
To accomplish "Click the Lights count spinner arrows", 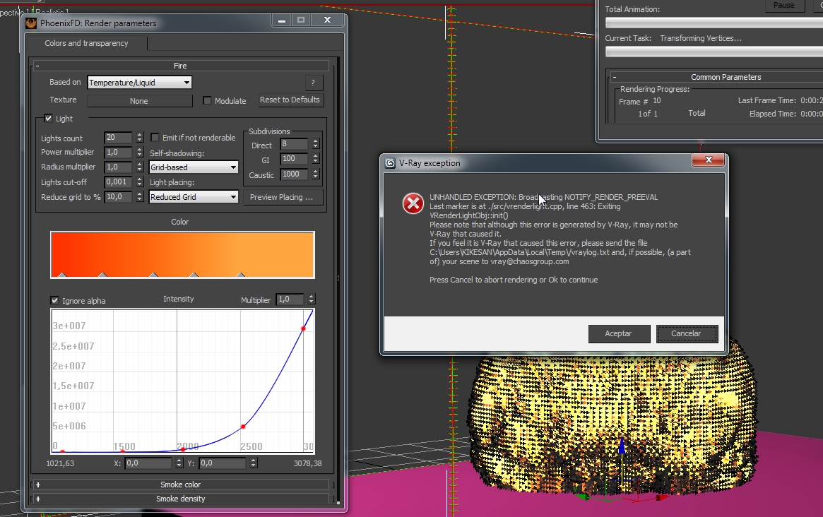I will (x=140, y=138).
